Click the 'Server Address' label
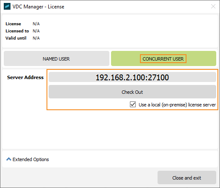The image size is (220, 188). pyautogui.click(x=25, y=77)
